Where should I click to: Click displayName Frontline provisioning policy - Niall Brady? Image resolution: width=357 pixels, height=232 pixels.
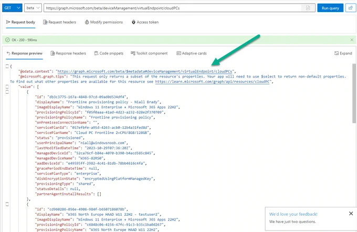coord(113,102)
